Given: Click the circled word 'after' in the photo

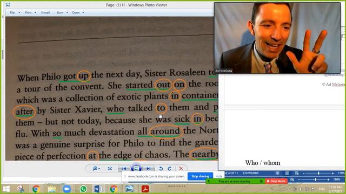Looking at the screenshot, I should pyautogui.click(x=24, y=112).
